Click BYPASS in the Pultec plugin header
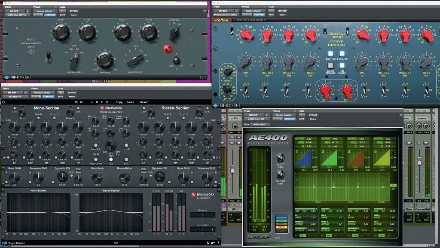Image resolution: width=440 pixels, height=248 pixels. [x=73, y=11]
